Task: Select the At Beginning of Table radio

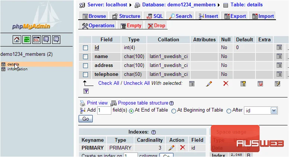Action: click(174, 111)
